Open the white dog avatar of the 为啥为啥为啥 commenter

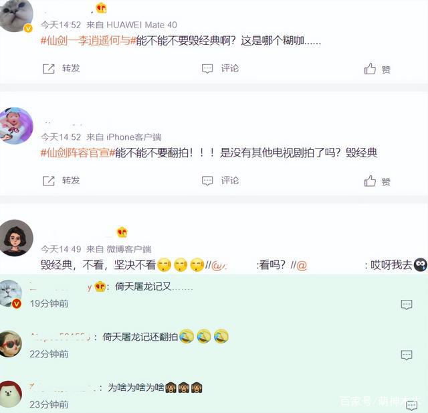point(11,394)
